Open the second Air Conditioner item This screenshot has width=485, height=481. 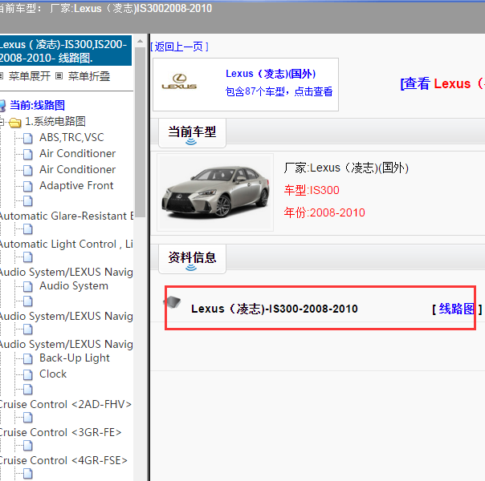[77, 169]
